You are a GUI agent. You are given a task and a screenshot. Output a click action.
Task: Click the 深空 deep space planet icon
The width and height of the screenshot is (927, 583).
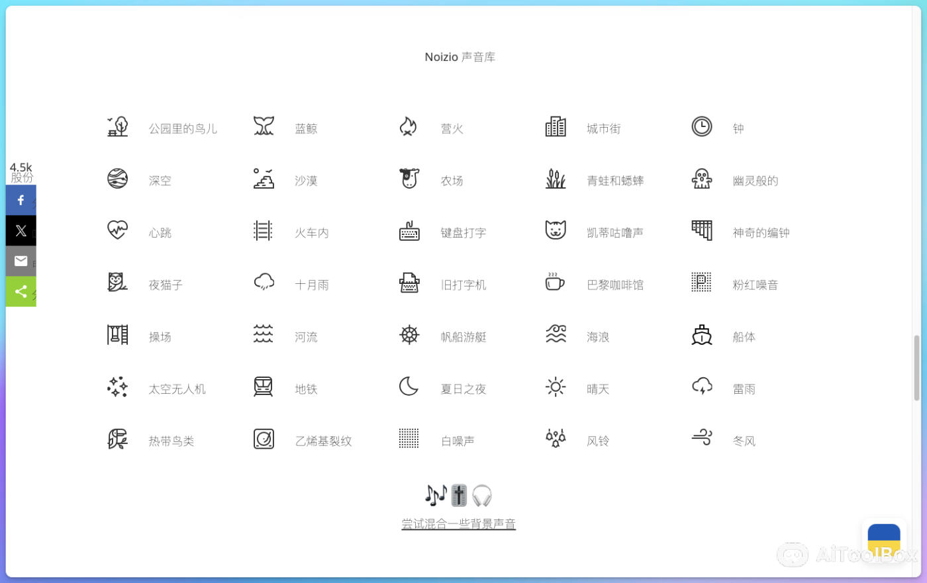tap(117, 179)
